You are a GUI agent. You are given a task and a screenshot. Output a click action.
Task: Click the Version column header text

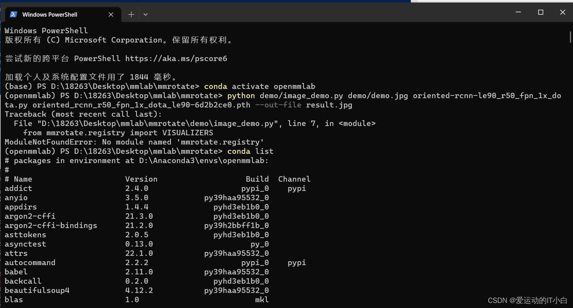point(141,179)
